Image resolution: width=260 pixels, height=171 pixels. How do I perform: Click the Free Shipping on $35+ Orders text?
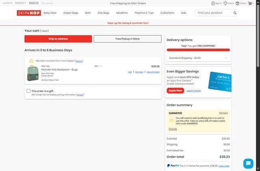coord(128,3)
